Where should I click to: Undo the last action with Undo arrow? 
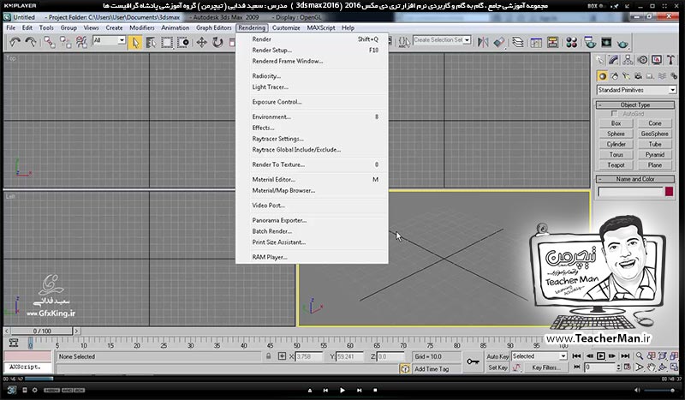click(15, 42)
